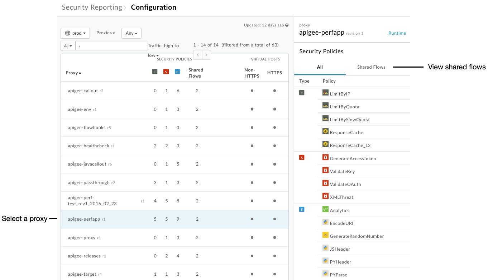Image resolution: width=488 pixels, height=280 pixels.
Task: Click the LimitByIP rate-limiting policy icon
Action: tap(325, 92)
